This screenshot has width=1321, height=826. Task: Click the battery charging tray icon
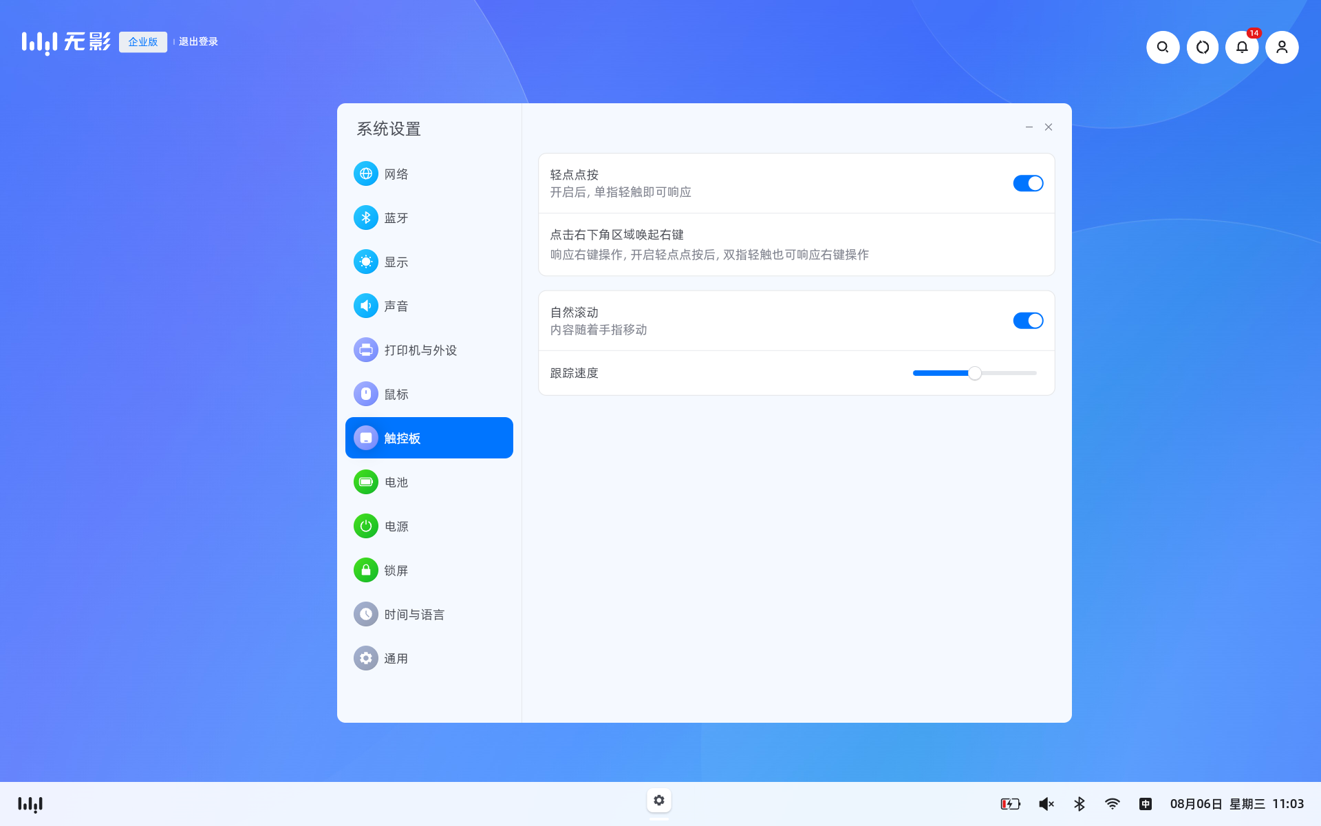point(1011,804)
